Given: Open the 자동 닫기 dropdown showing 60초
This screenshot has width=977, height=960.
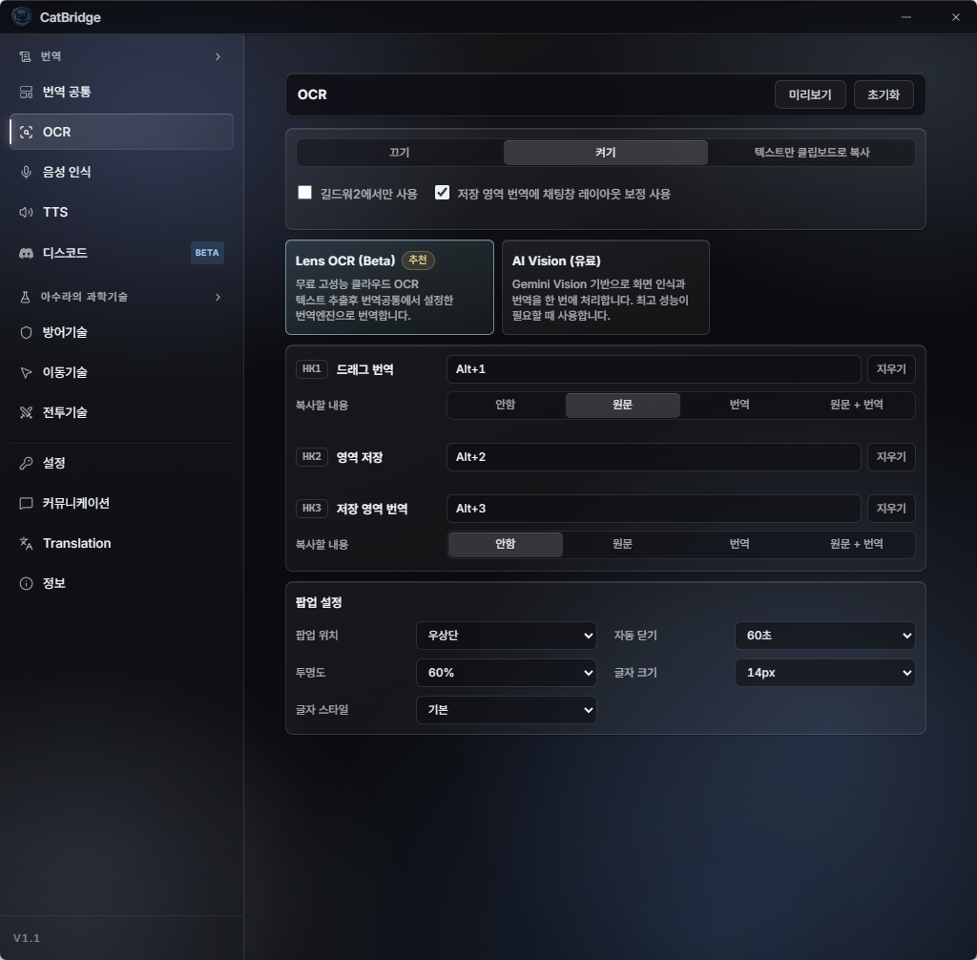Looking at the screenshot, I should [x=825, y=636].
